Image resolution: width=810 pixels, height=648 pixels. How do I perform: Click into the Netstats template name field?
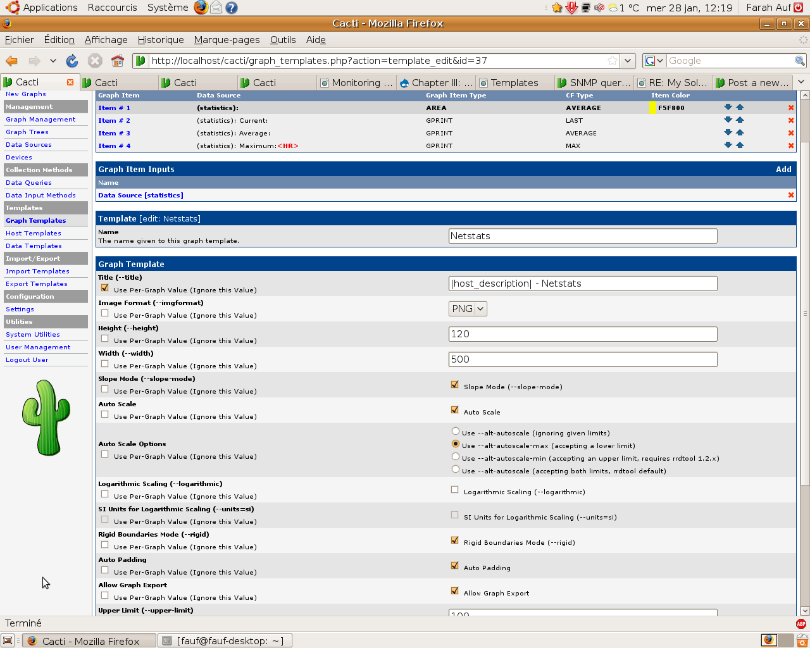[583, 236]
